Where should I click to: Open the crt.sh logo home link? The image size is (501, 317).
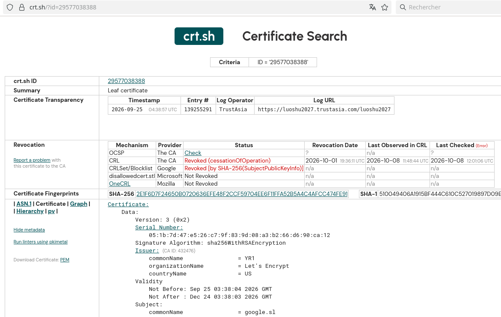coord(199,36)
